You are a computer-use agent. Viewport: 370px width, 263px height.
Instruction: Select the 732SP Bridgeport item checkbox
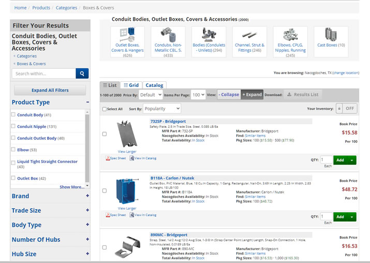(x=105, y=134)
